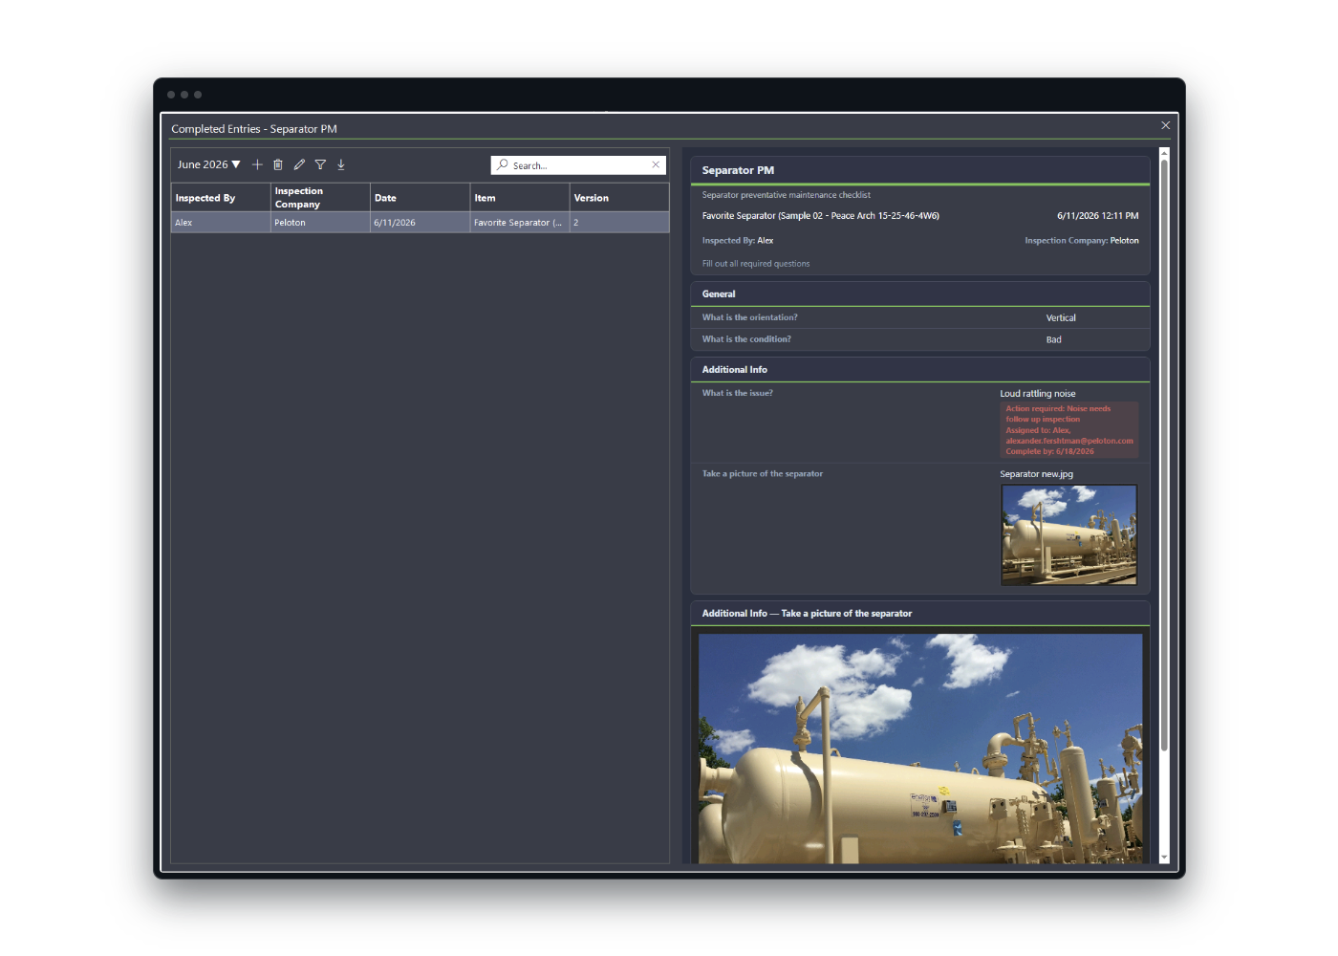Add a new entry with plus icon
This screenshot has width=1338, height=956.
pyautogui.click(x=257, y=164)
